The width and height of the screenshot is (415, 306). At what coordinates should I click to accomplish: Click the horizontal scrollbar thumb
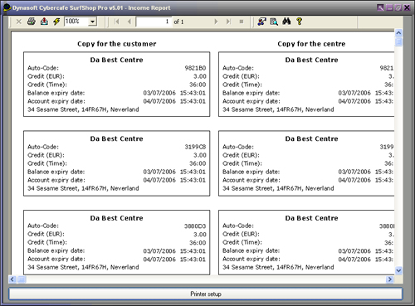coord(22,279)
